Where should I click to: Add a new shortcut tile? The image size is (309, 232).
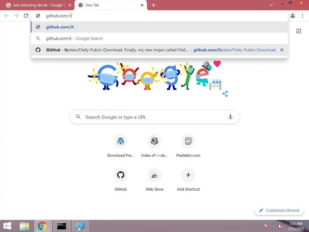[x=188, y=180]
